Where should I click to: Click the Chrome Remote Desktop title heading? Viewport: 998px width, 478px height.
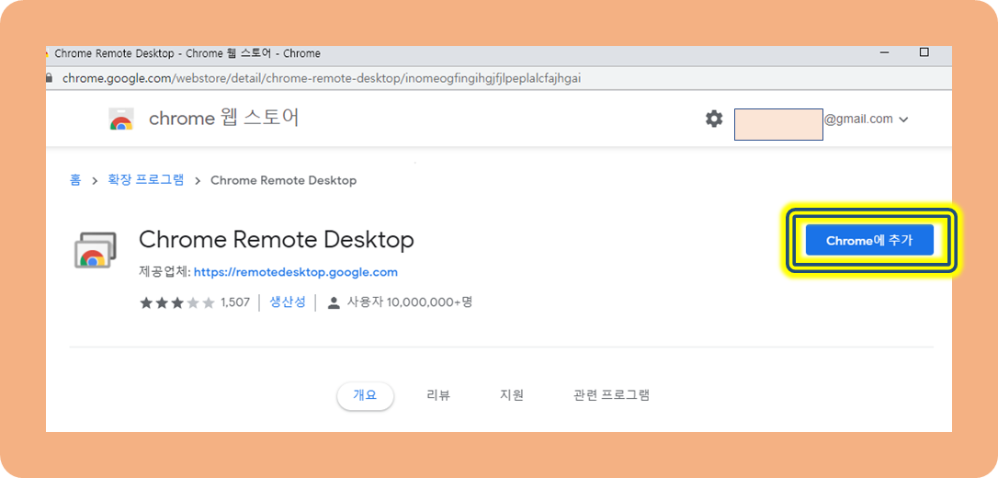277,240
